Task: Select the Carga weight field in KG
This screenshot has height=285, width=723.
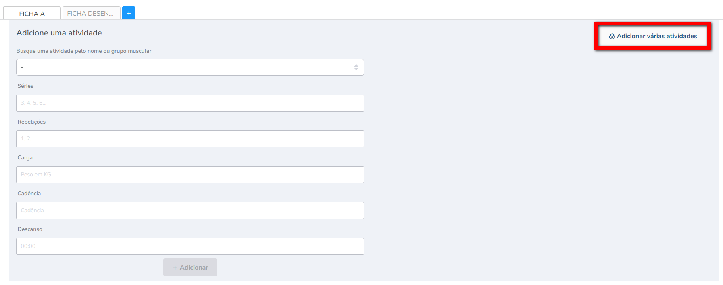Action: (x=190, y=175)
